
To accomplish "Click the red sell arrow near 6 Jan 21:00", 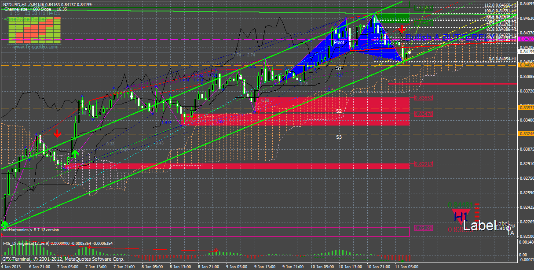I will [x=57, y=133].
